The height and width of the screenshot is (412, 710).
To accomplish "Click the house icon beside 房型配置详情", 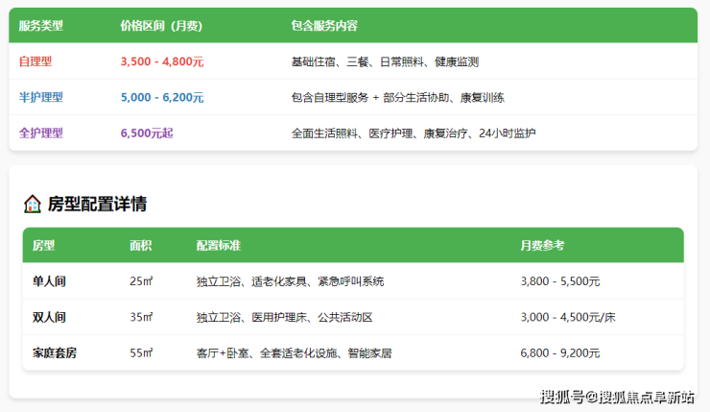I will (x=33, y=204).
